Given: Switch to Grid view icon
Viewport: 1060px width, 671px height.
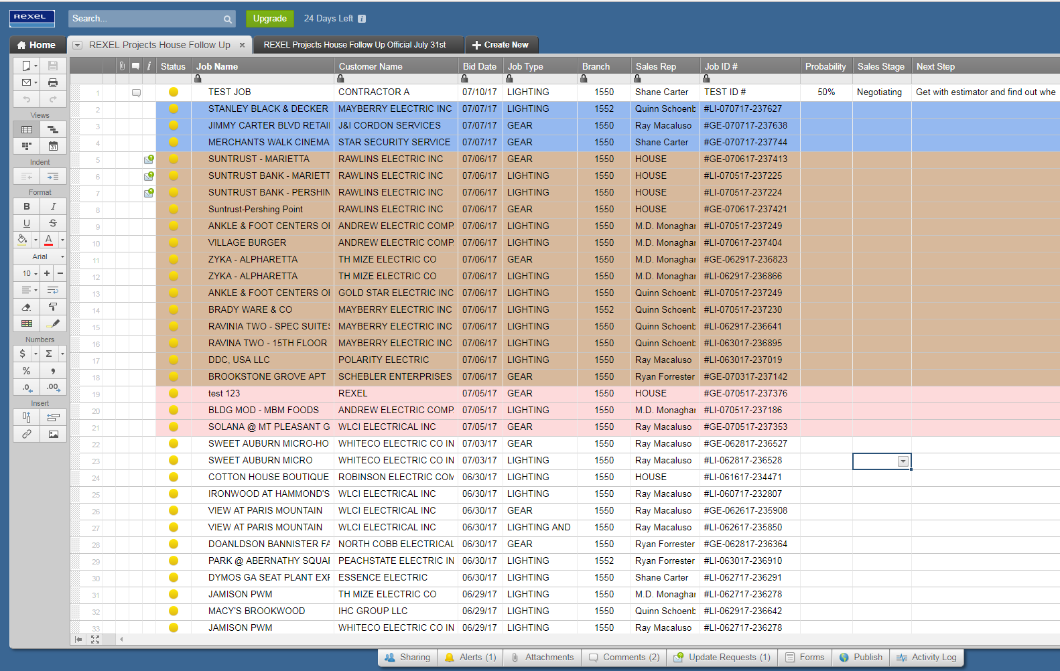Looking at the screenshot, I should point(26,129).
